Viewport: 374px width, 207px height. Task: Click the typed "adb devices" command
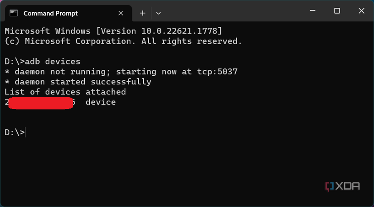[53, 61]
